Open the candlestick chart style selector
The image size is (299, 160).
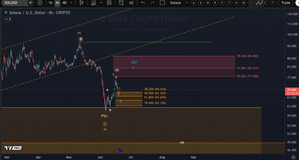[x=81, y=3]
